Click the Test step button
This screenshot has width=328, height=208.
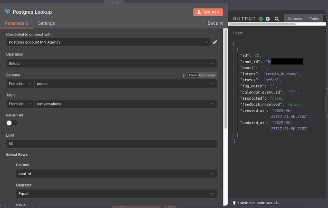[208, 12]
